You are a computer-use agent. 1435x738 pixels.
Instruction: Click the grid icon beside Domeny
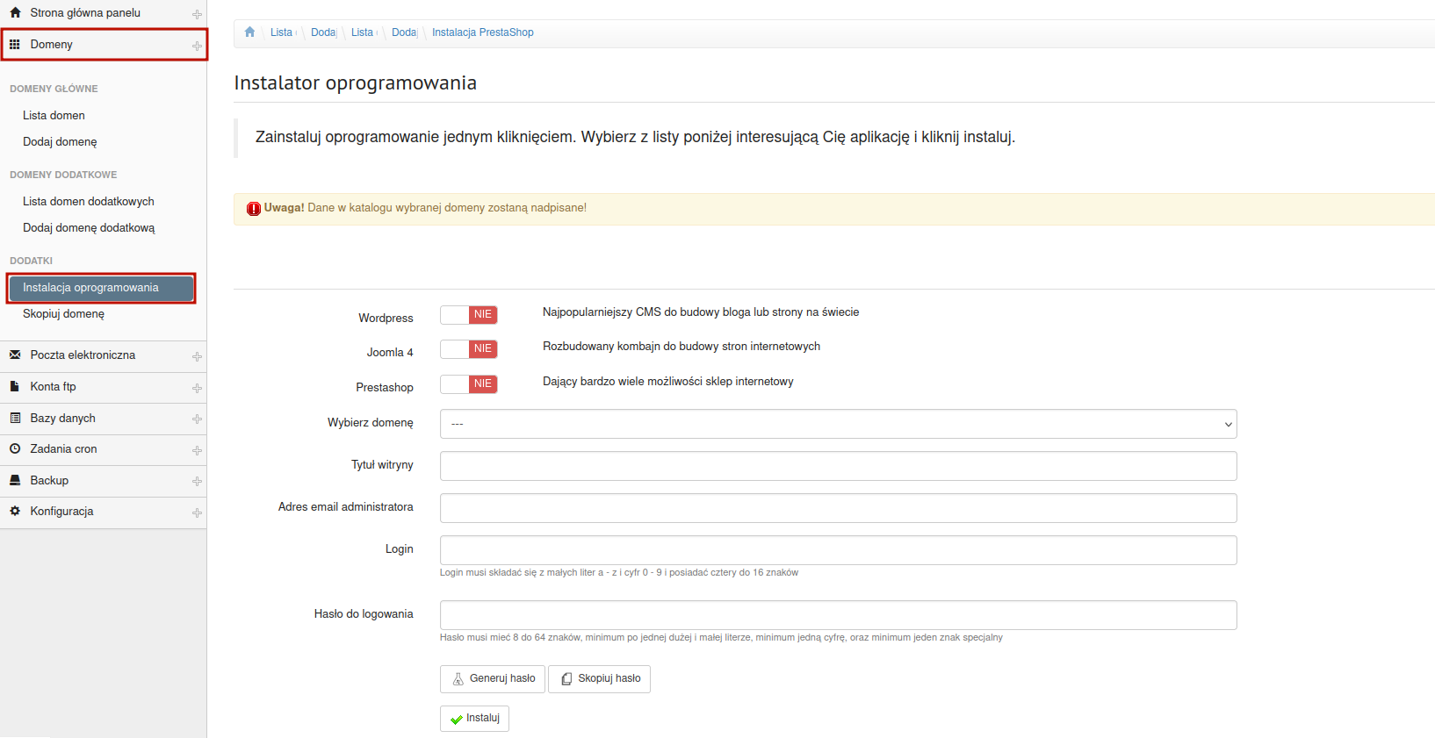[15, 45]
